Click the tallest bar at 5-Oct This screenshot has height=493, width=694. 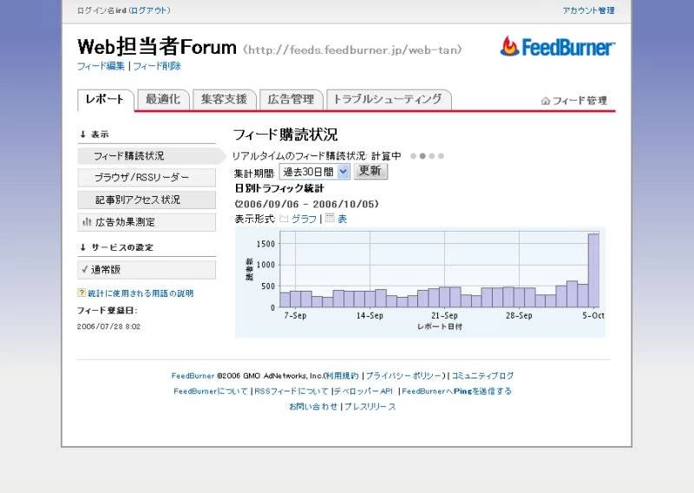pyautogui.click(x=593, y=270)
